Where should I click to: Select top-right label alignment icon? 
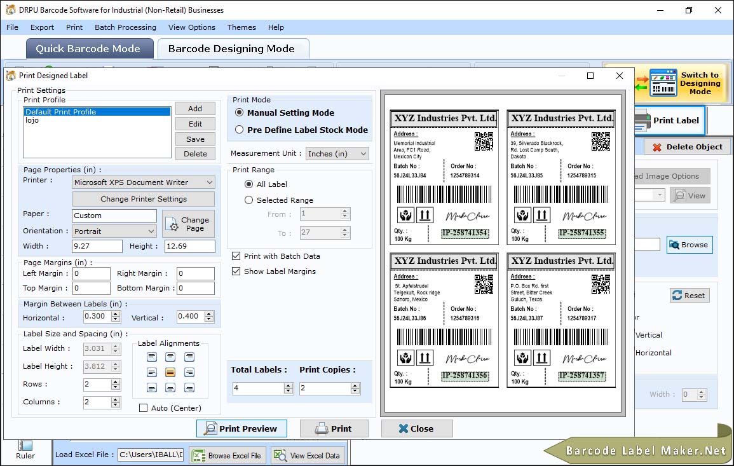[x=189, y=357]
